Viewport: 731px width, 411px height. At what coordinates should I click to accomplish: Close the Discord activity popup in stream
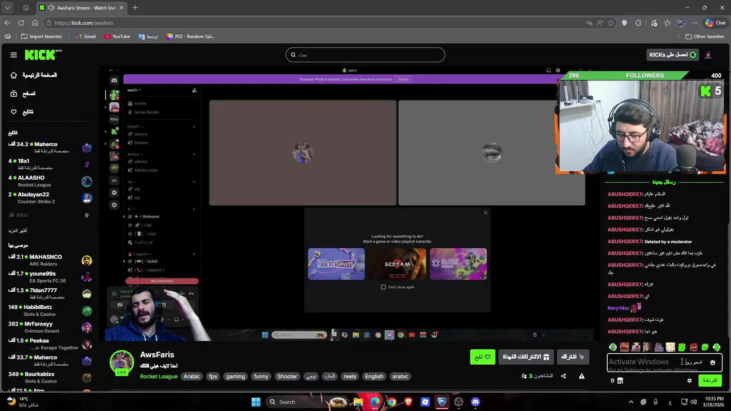(485, 212)
